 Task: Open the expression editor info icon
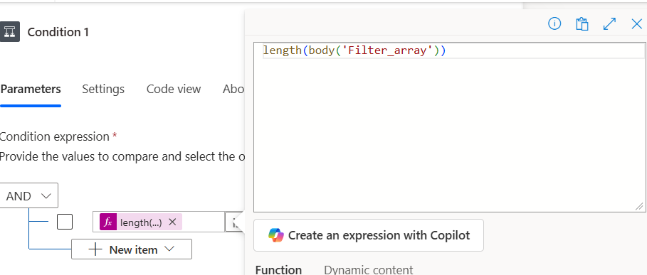554,24
